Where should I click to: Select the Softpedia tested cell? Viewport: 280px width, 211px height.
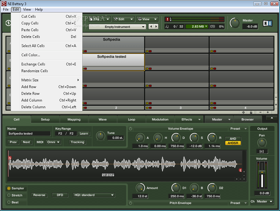point(113,62)
